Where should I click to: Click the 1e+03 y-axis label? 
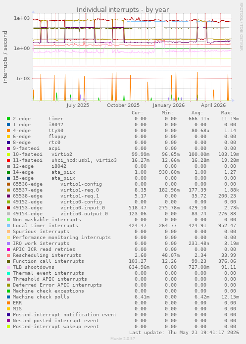click(x=22, y=18)
